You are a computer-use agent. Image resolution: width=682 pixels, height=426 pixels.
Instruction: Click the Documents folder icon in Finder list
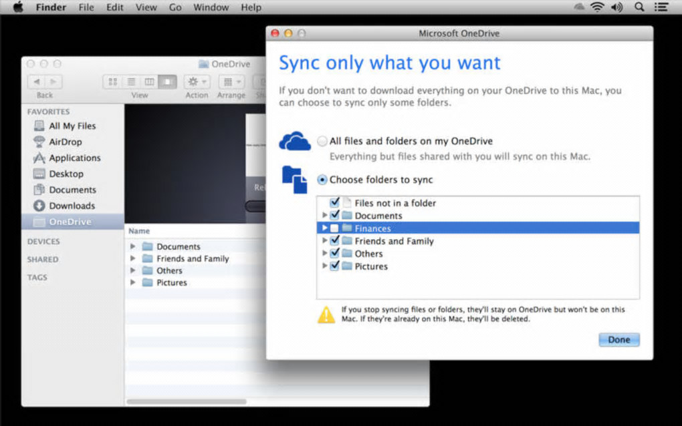(x=148, y=246)
